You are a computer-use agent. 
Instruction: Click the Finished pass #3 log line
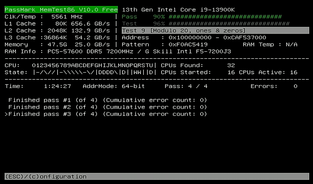[106, 114]
